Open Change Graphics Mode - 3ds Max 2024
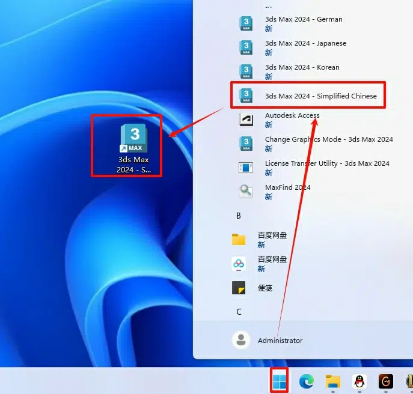 coord(246,144)
